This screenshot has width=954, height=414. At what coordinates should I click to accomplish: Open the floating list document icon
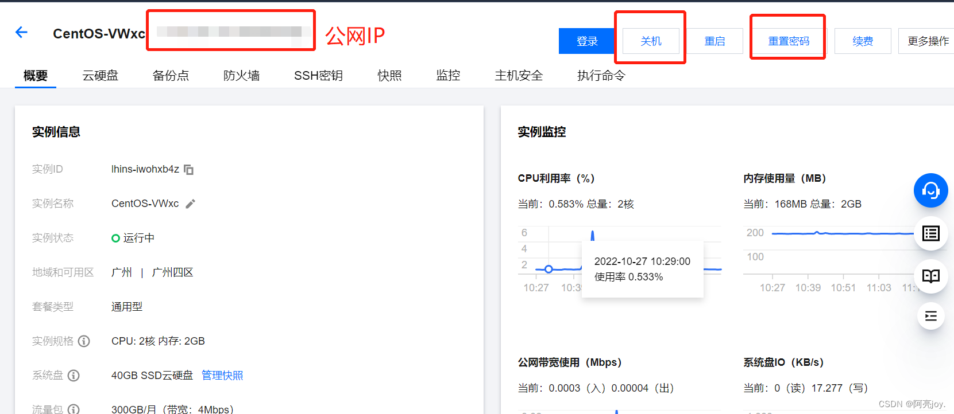(930, 233)
